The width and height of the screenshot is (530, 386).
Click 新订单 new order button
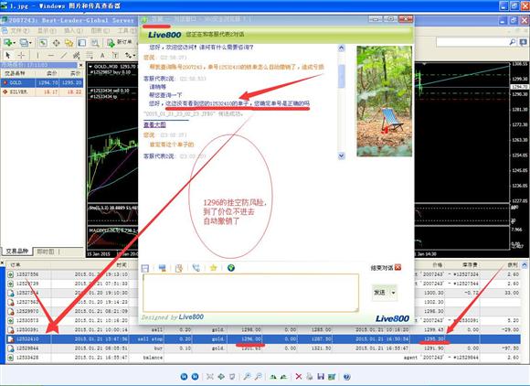pyautogui.click(x=120, y=43)
